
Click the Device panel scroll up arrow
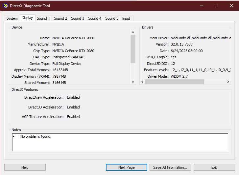133,32
